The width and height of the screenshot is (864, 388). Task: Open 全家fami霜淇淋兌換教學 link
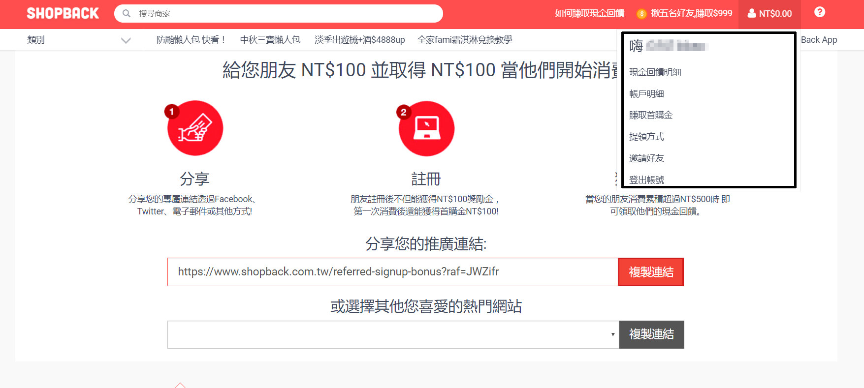[465, 40]
